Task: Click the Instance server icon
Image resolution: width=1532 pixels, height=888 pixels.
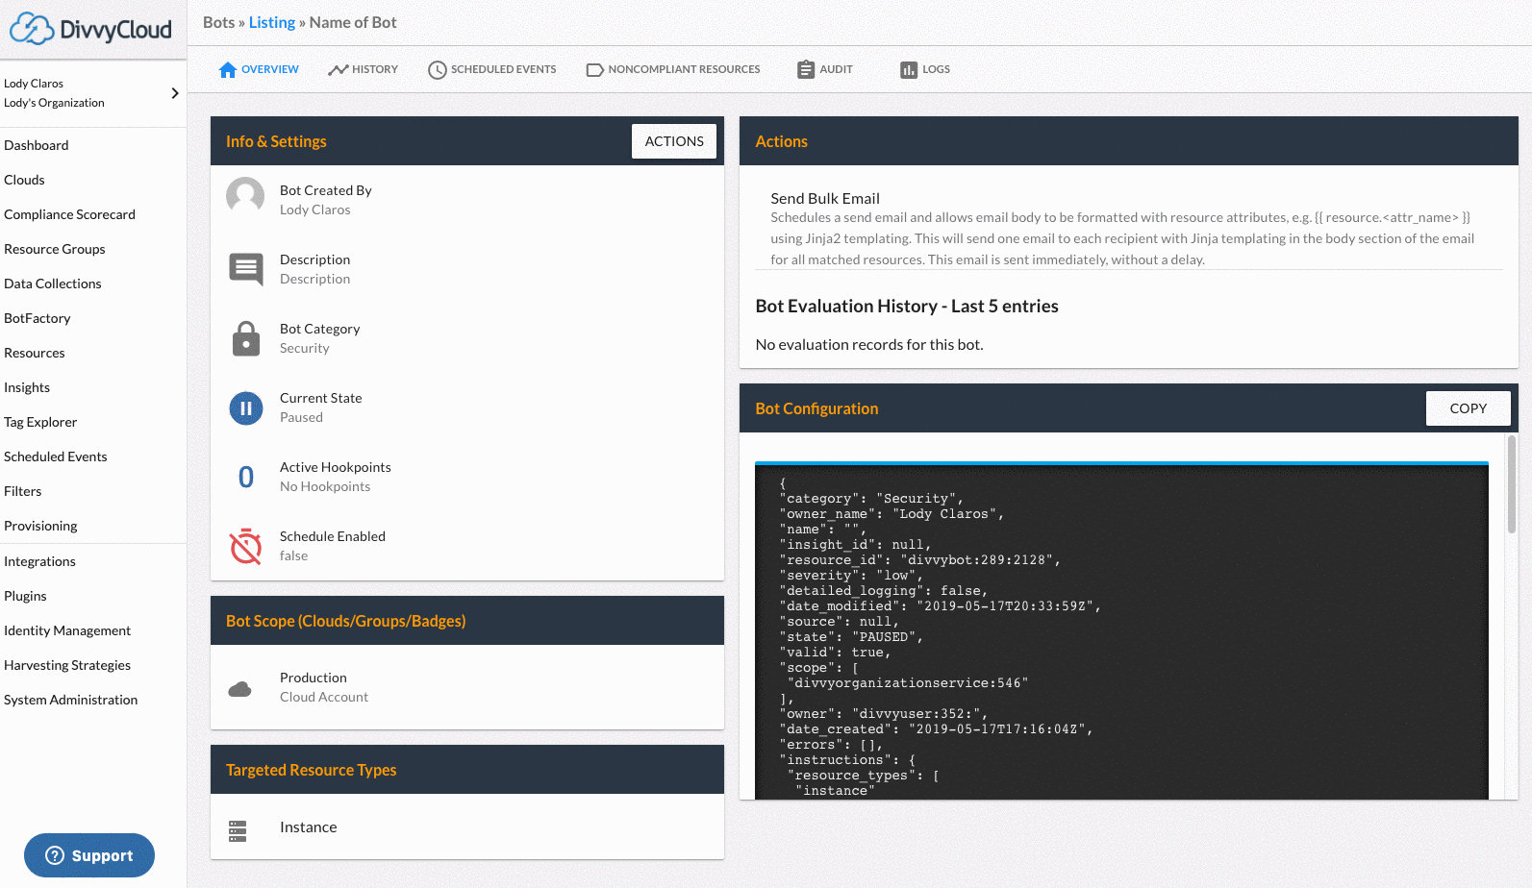Action: (x=238, y=831)
